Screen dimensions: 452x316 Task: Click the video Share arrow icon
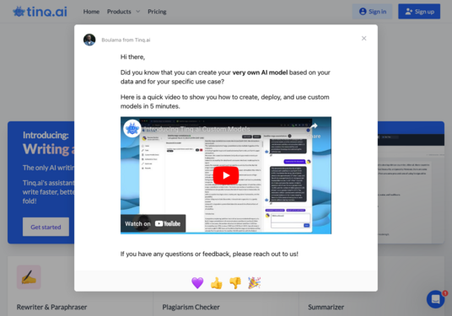[314, 126]
